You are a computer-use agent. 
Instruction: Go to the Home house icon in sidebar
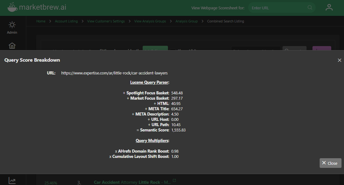[x=12, y=46]
